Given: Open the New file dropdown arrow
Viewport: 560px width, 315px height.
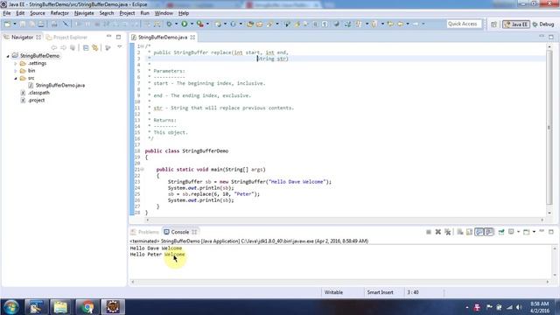Looking at the screenshot, I should 15,24.
